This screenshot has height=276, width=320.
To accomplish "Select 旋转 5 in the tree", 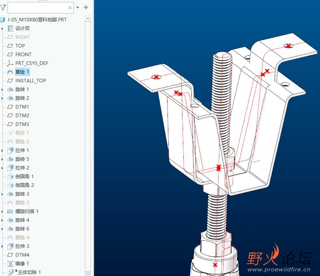I will [22, 159].
